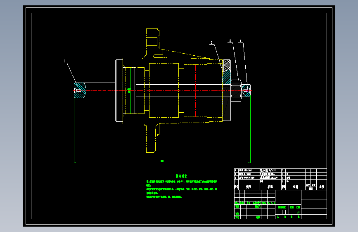
Task: Click the 名称 column header cell
Action: coord(270,187)
